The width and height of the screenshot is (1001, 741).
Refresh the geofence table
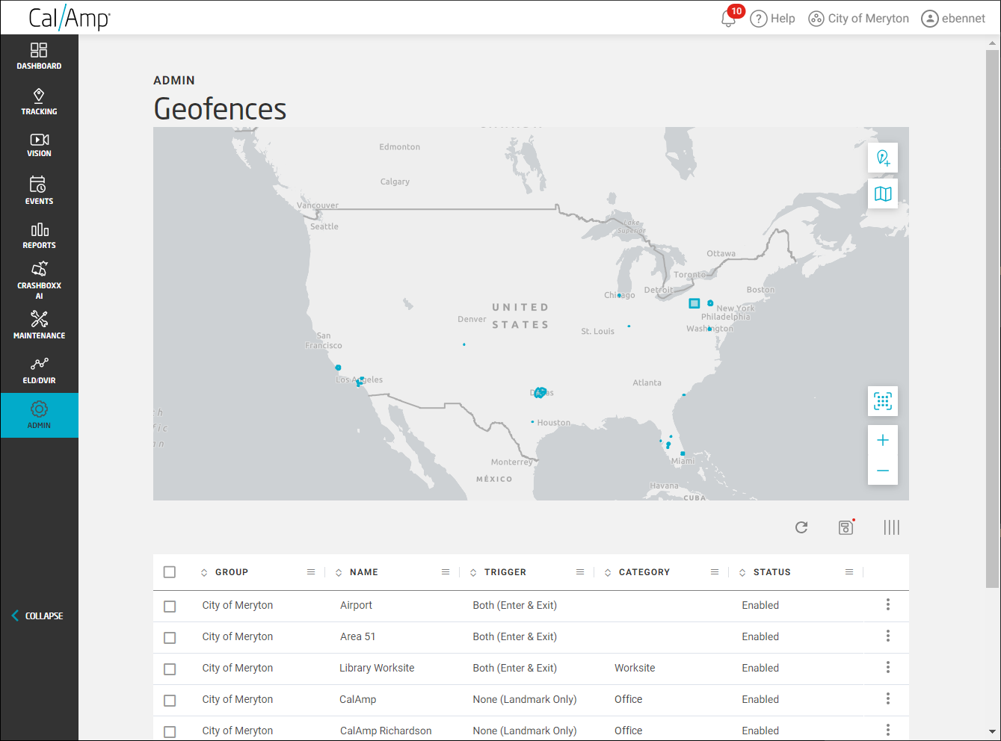click(801, 527)
